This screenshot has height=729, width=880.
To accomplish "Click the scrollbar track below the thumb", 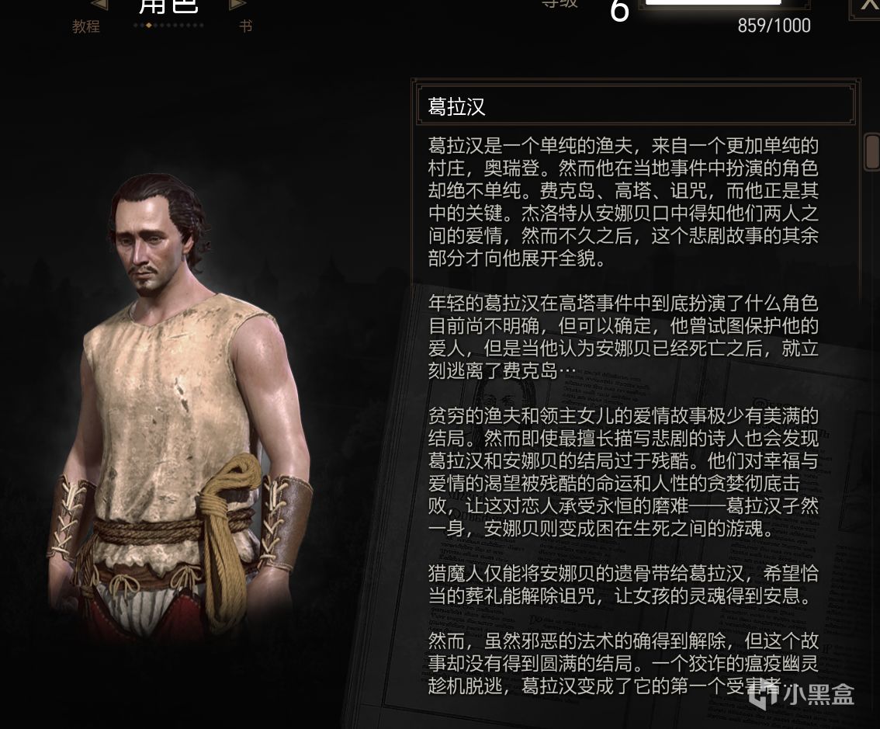I will 872,393.
